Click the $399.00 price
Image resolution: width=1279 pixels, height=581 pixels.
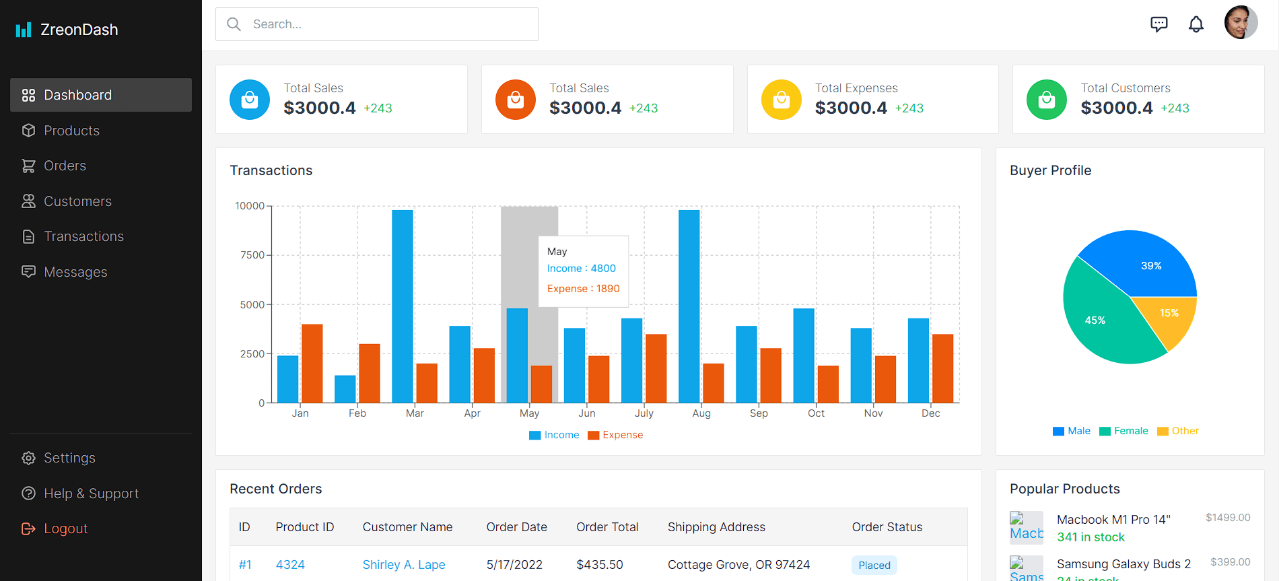pyautogui.click(x=1230, y=562)
